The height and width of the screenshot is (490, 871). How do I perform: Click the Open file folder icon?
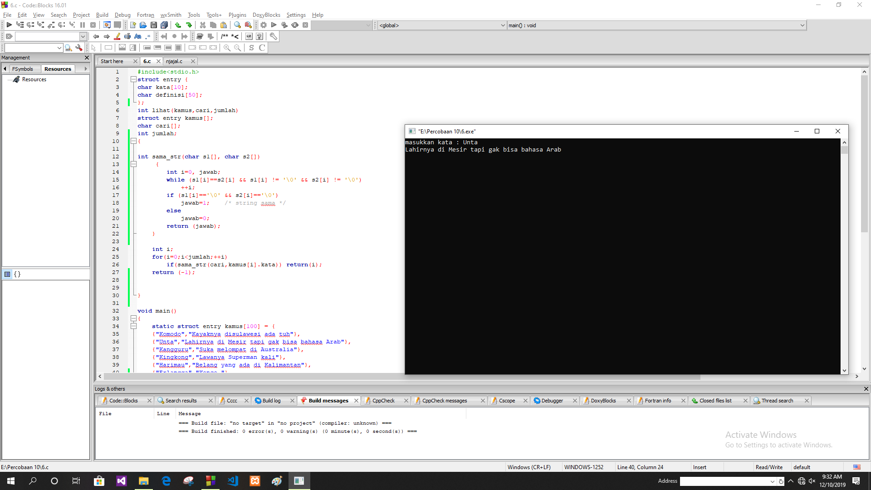click(143, 25)
